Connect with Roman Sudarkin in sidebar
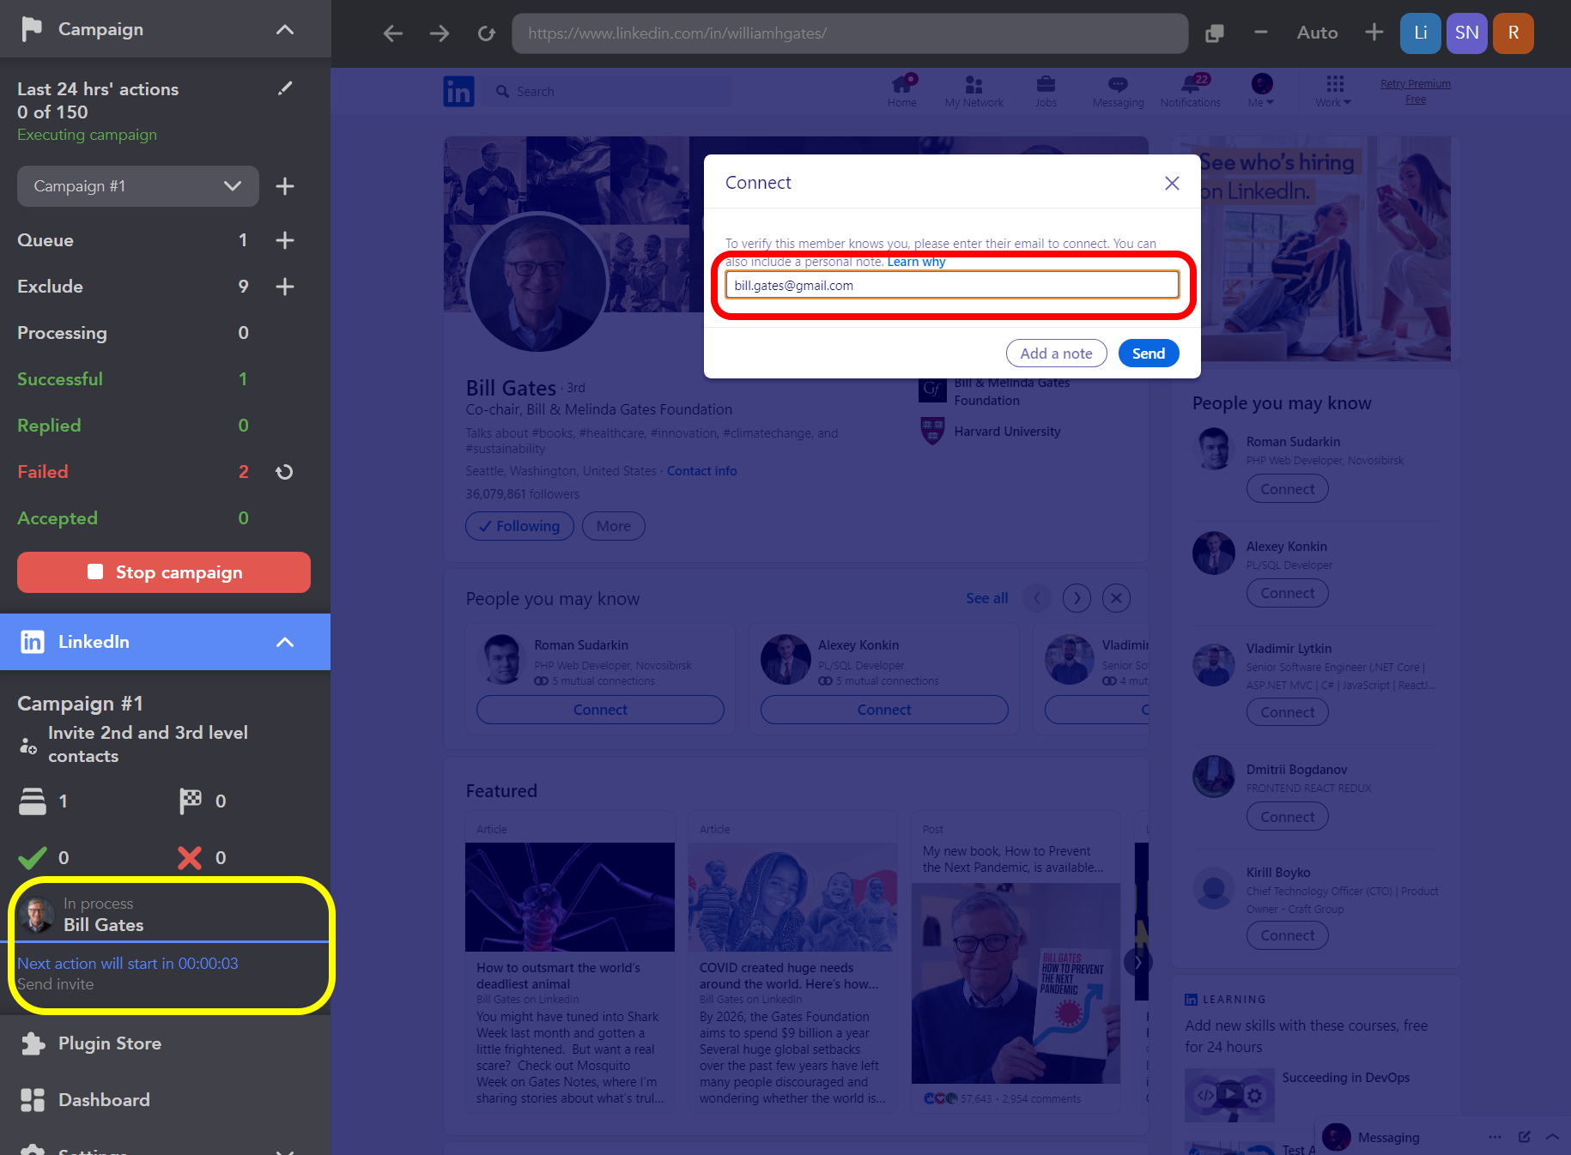 1287,489
